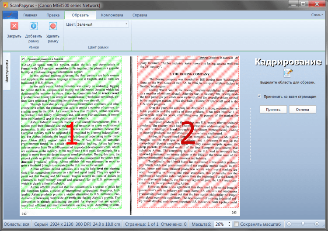
Task: Click the ScanPapyrus title bar app icon
Action: point(5,5)
